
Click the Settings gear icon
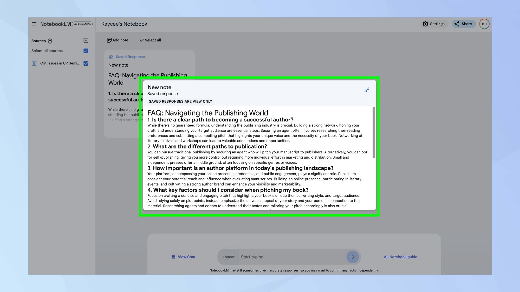(425, 24)
